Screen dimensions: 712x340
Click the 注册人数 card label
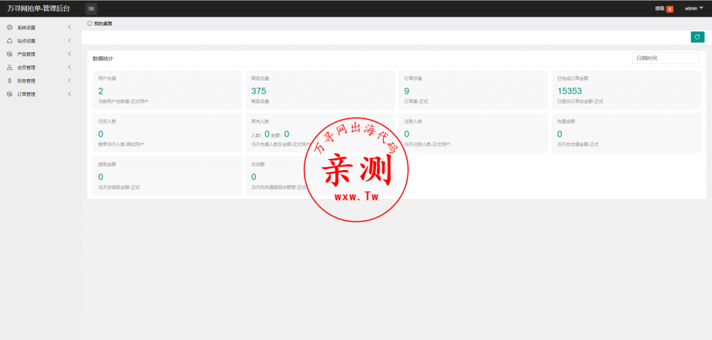coord(413,121)
